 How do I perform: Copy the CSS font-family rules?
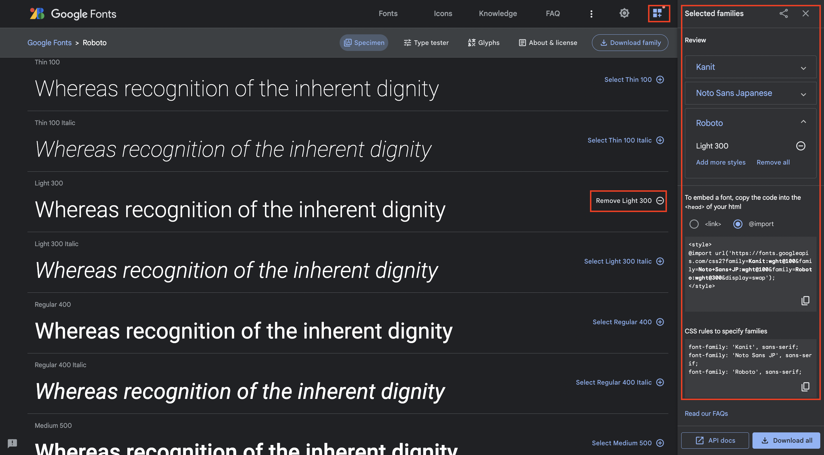click(x=805, y=387)
